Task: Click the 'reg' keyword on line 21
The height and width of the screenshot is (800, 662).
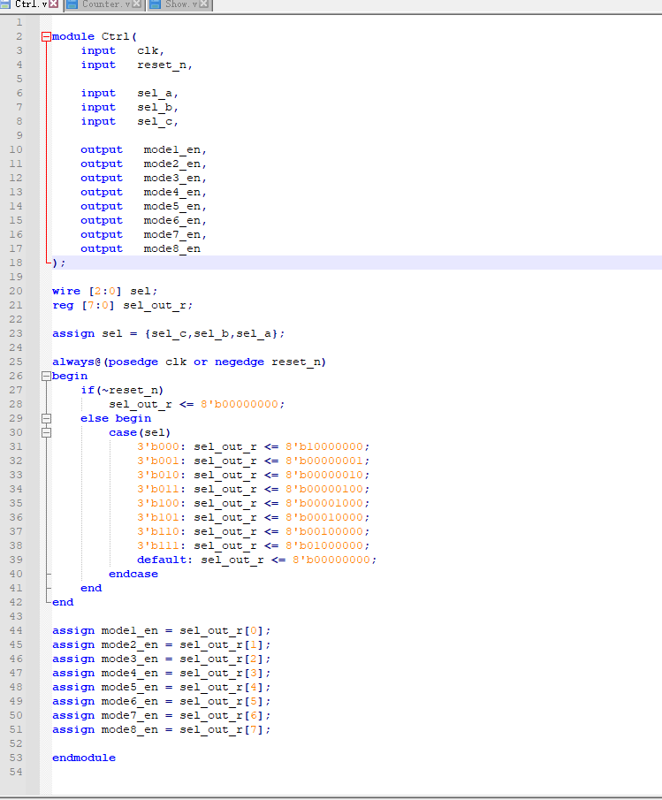Action: coord(63,306)
